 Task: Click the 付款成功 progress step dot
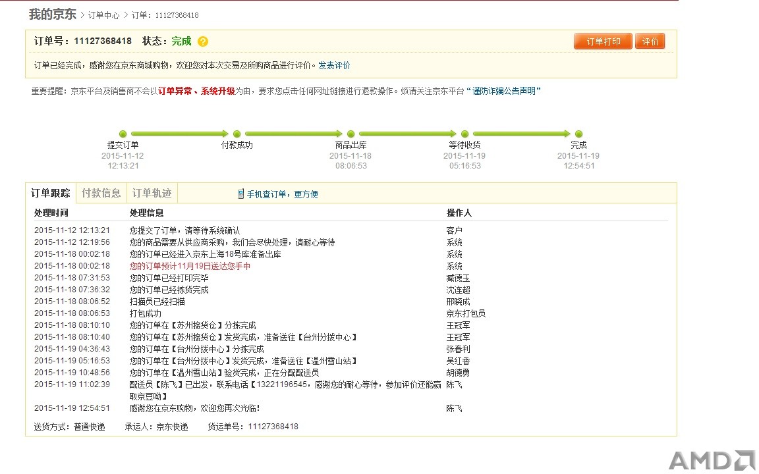pos(237,134)
